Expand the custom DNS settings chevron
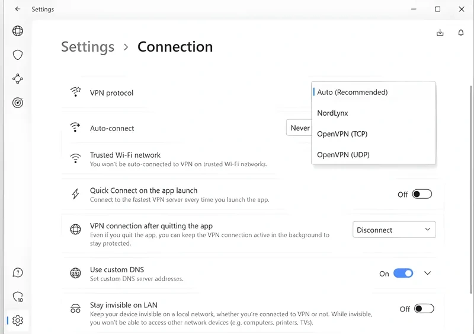The height and width of the screenshot is (334, 474). point(427,273)
